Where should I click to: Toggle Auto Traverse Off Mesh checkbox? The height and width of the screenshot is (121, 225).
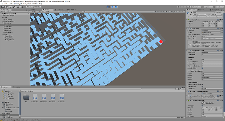tap(202, 84)
